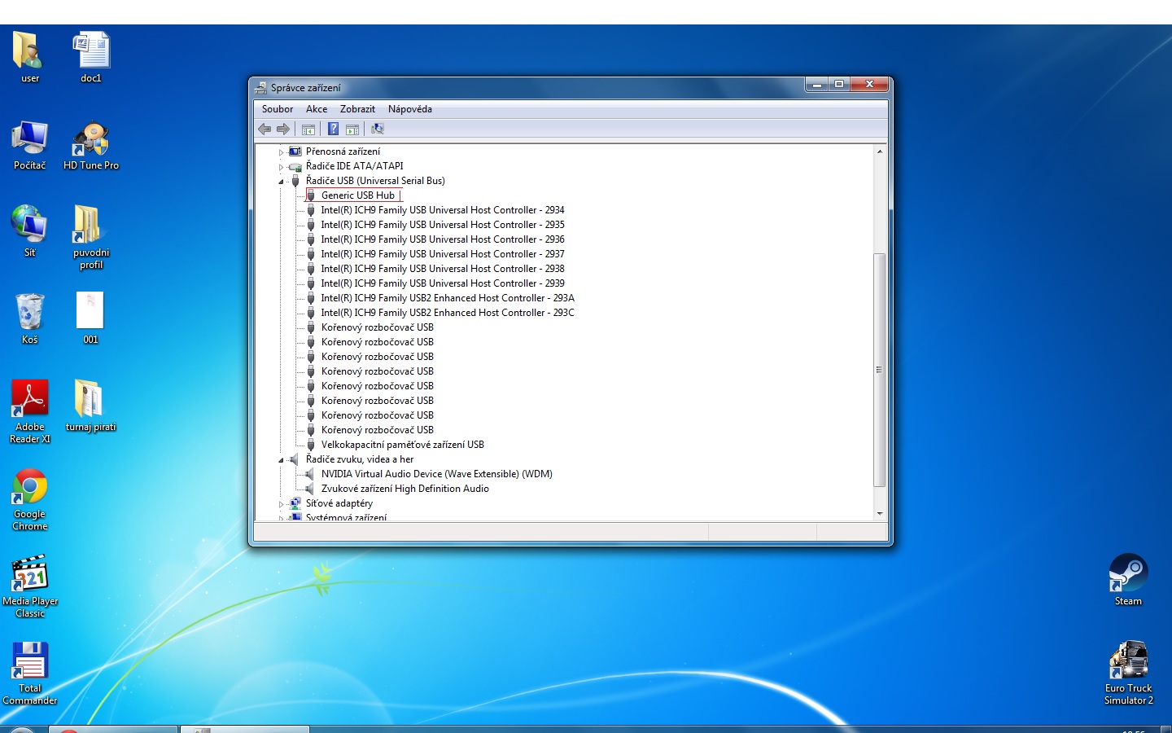Click the Help question mark toolbar icon
This screenshot has height=733, width=1172.
[333, 129]
